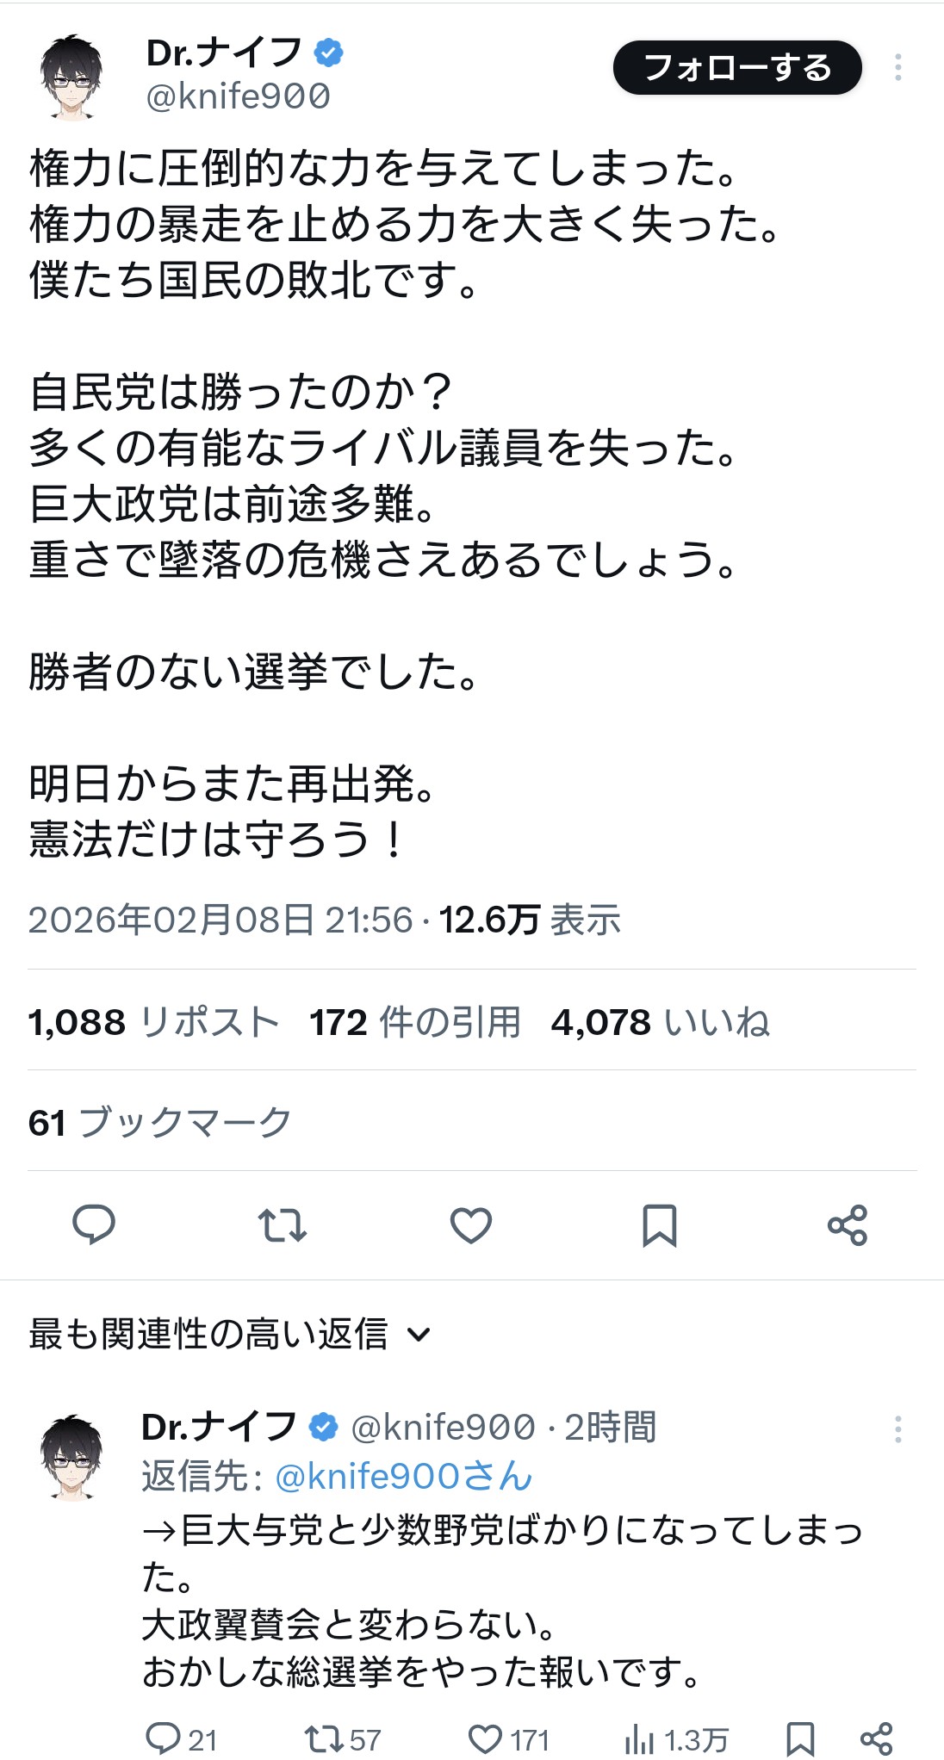The image size is (944, 1760).
Task: Bookmark the main post
Action: [660, 1224]
